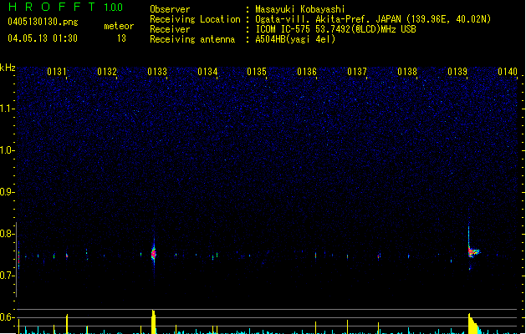
Task: Click the ICOM IC-575 53.7492 MHz USB text
Action: (335, 29)
